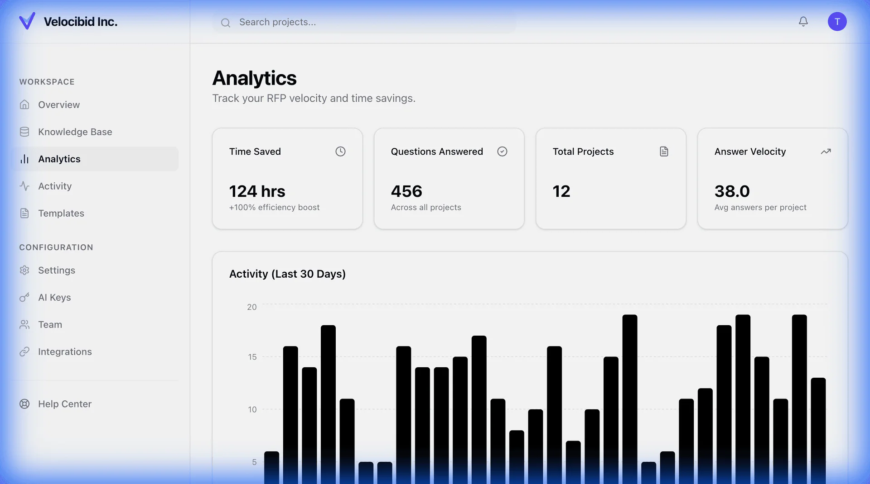The height and width of the screenshot is (484, 870).
Task: Open Knowledge Base page
Action: tap(75, 132)
